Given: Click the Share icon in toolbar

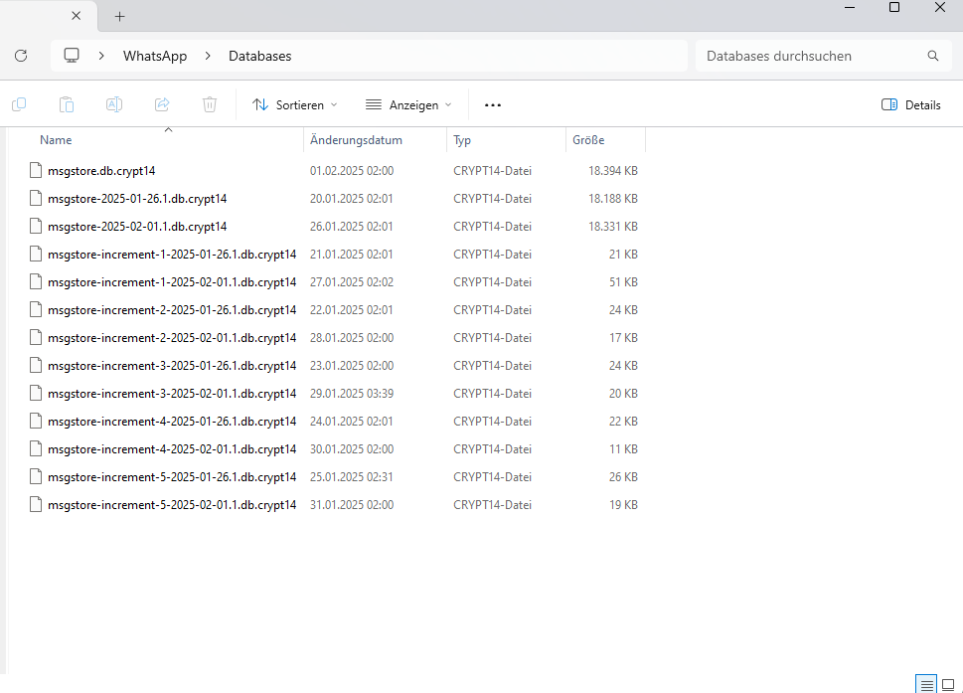Looking at the screenshot, I should pyautogui.click(x=162, y=104).
